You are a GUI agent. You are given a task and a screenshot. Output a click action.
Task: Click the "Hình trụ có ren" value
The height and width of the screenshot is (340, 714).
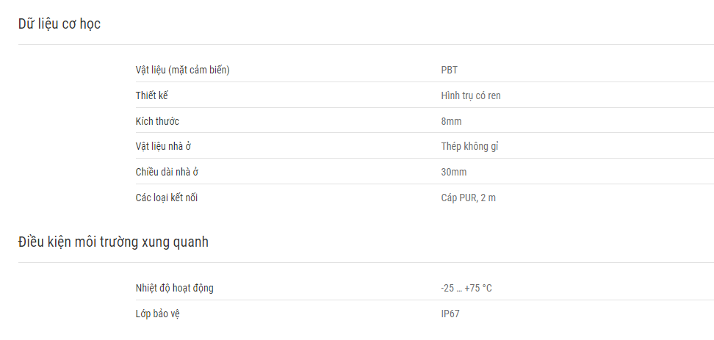pos(471,95)
